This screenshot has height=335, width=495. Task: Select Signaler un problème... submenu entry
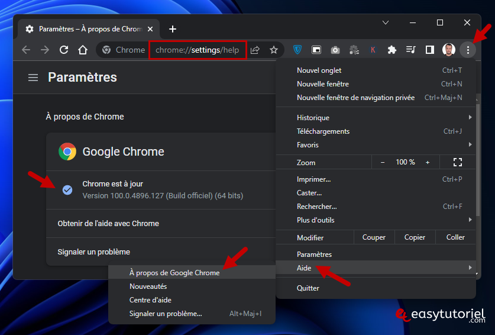(192, 314)
